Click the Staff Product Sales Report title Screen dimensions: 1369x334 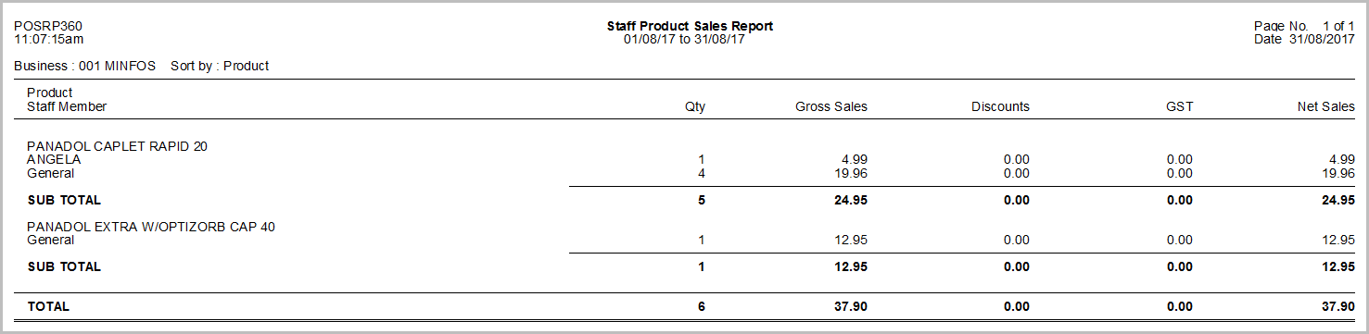690,26
